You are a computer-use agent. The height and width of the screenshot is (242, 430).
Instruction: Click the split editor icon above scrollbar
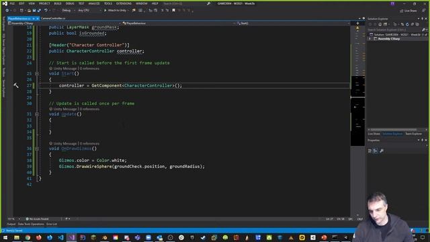pyautogui.click(x=357, y=24)
